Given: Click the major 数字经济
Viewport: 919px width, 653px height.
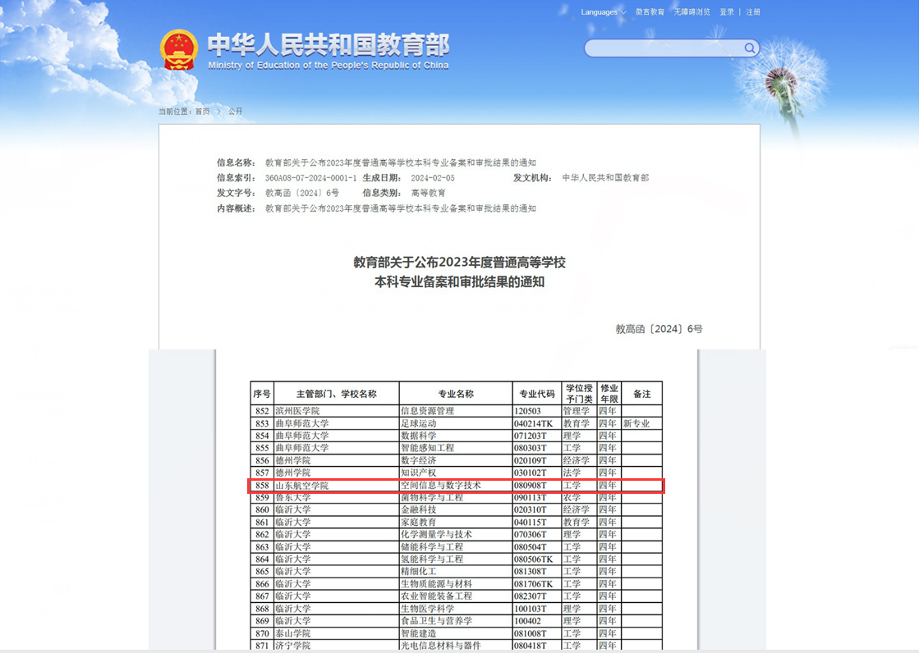Looking at the screenshot, I should tap(419, 461).
